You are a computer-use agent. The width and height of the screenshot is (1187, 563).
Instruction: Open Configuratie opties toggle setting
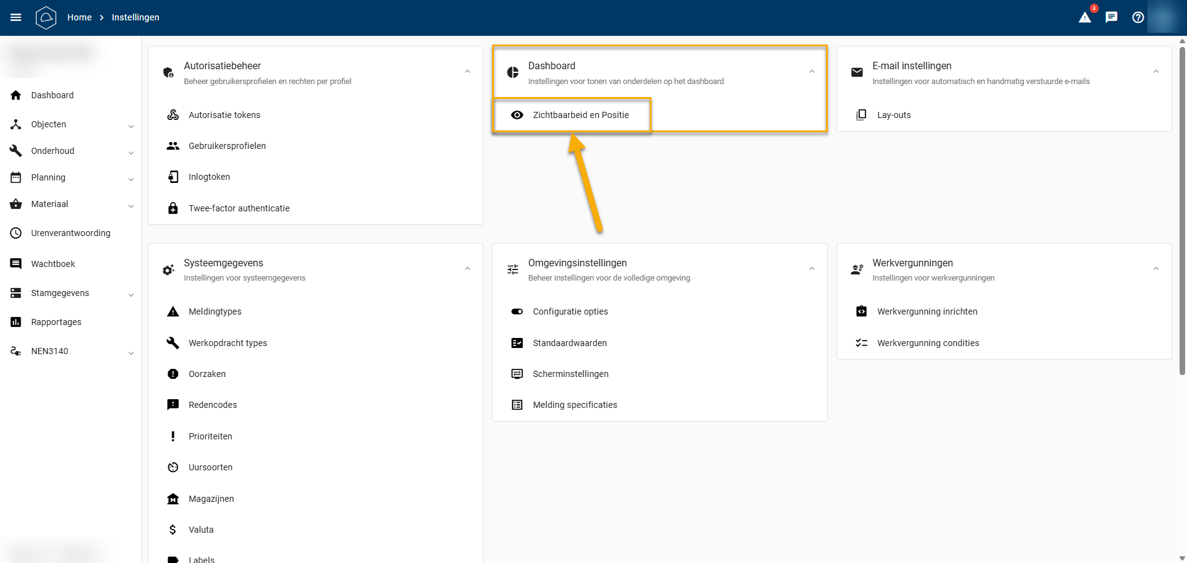tap(569, 311)
